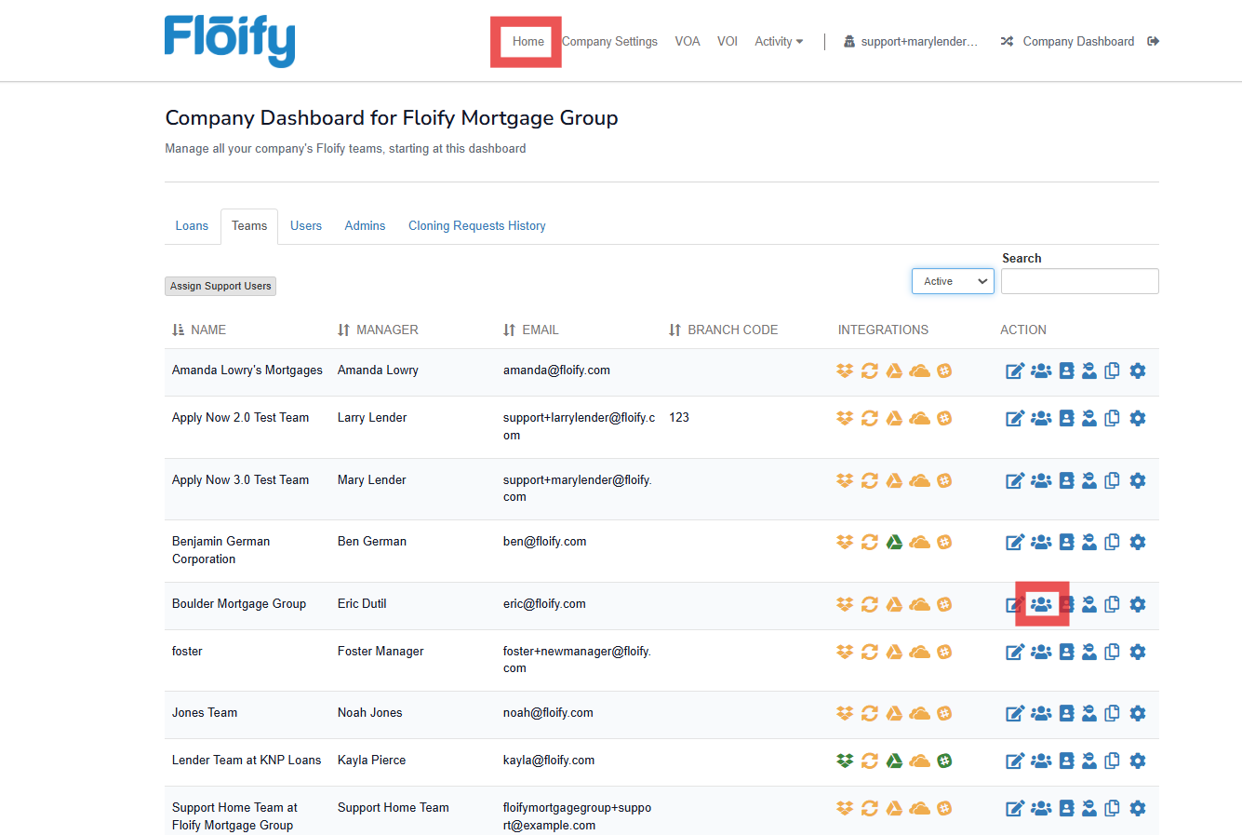Click Slack icon for Amanda Lowry's Mortgages
The width and height of the screenshot is (1242, 835).
(944, 370)
